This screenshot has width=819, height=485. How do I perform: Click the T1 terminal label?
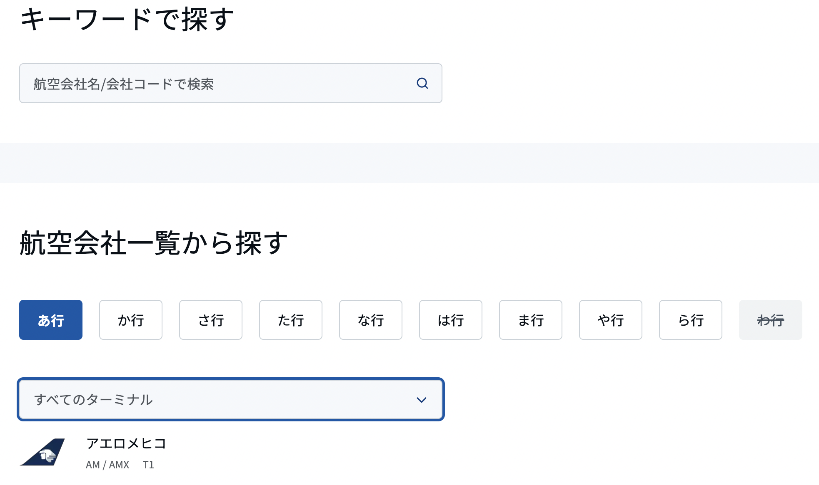pos(148,465)
